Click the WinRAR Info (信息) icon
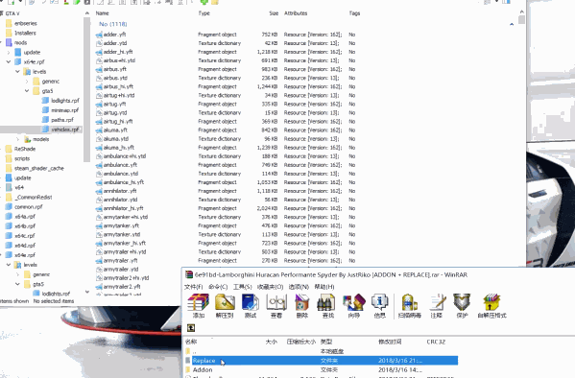This screenshot has height=378, width=575. click(379, 306)
